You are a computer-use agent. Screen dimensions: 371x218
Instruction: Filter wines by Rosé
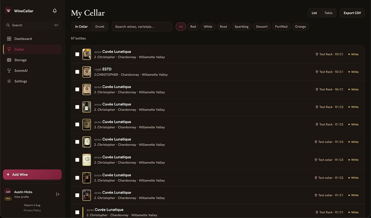[x=223, y=27]
